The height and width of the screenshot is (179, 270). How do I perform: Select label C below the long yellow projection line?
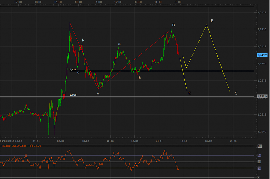(236, 93)
